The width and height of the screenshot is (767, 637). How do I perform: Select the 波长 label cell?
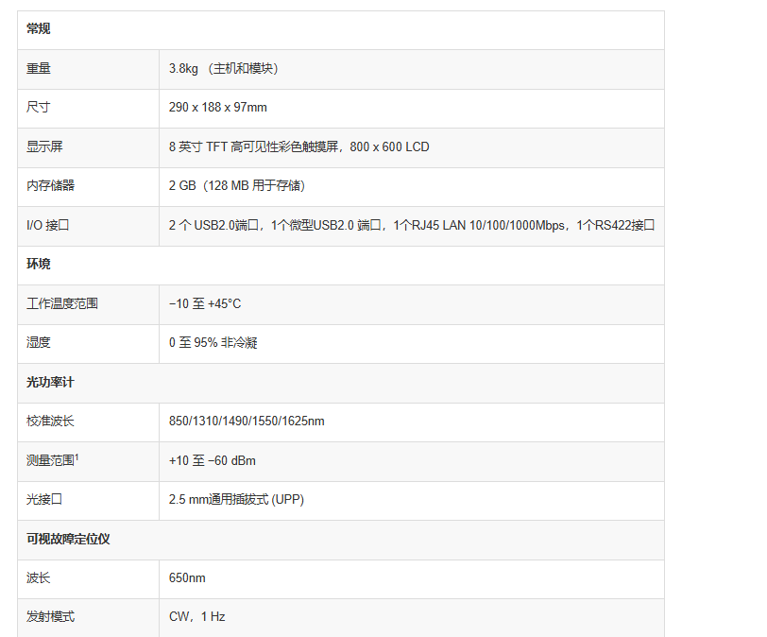coord(38,577)
